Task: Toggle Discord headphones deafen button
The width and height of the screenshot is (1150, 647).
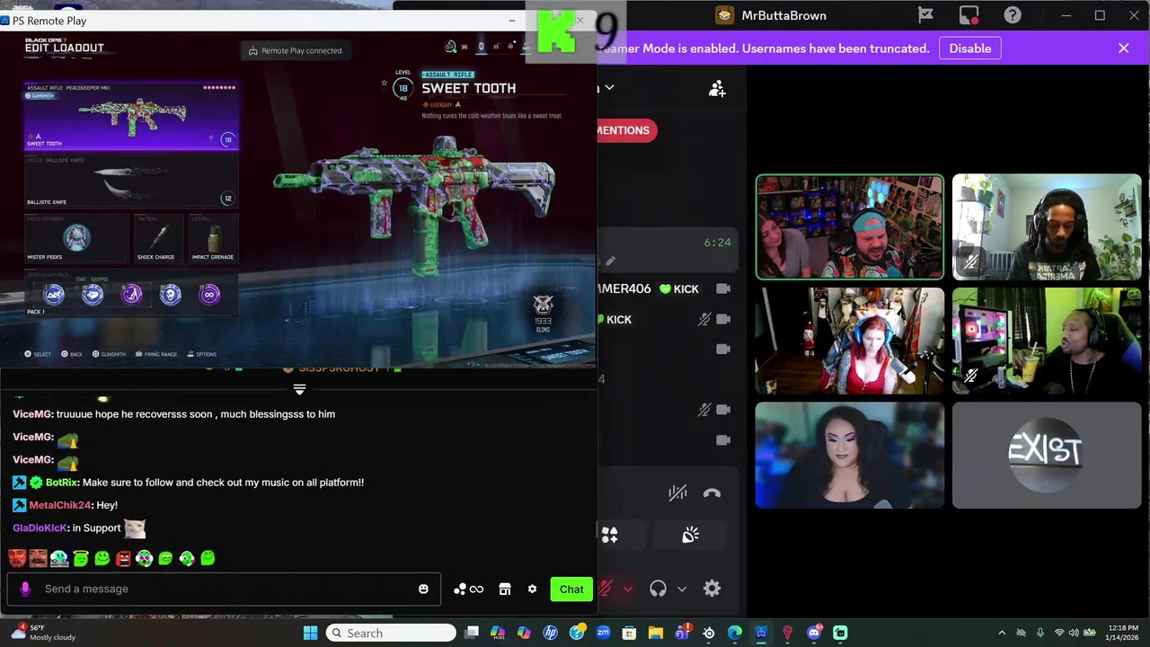Action: [x=659, y=589]
